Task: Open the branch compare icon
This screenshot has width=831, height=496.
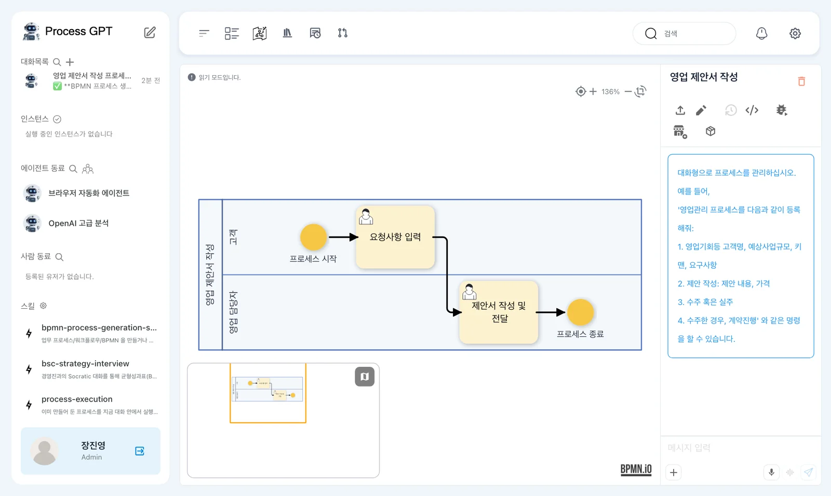Action: pos(343,33)
